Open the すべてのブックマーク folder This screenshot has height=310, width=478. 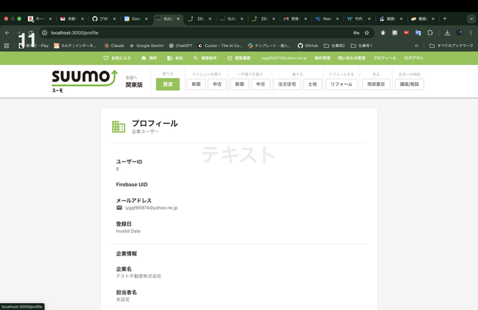coord(451,46)
